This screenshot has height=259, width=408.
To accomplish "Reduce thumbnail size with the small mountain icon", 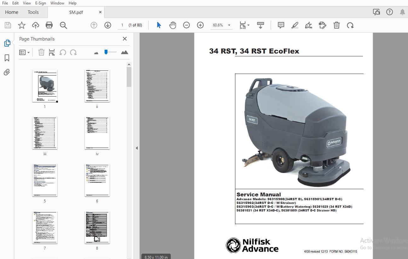I will [96, 53].
